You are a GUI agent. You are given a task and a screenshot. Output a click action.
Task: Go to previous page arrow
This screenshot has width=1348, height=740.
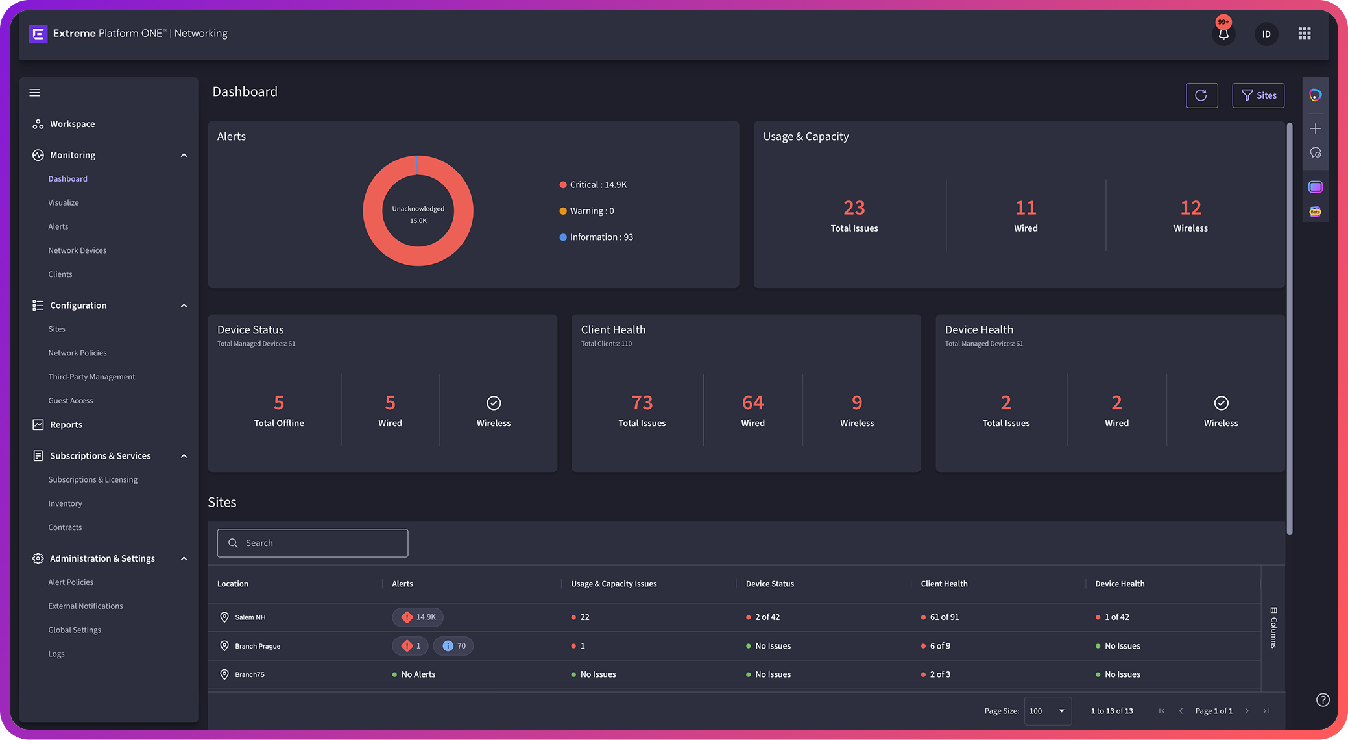coord(1181,711)
